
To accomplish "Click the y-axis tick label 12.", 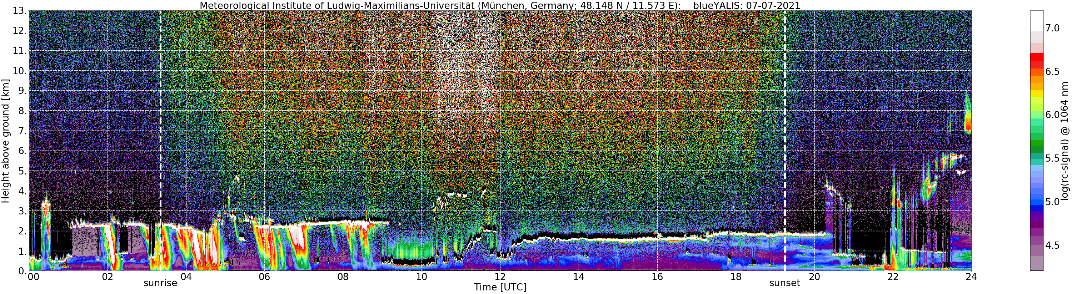I will click(20, 31).
